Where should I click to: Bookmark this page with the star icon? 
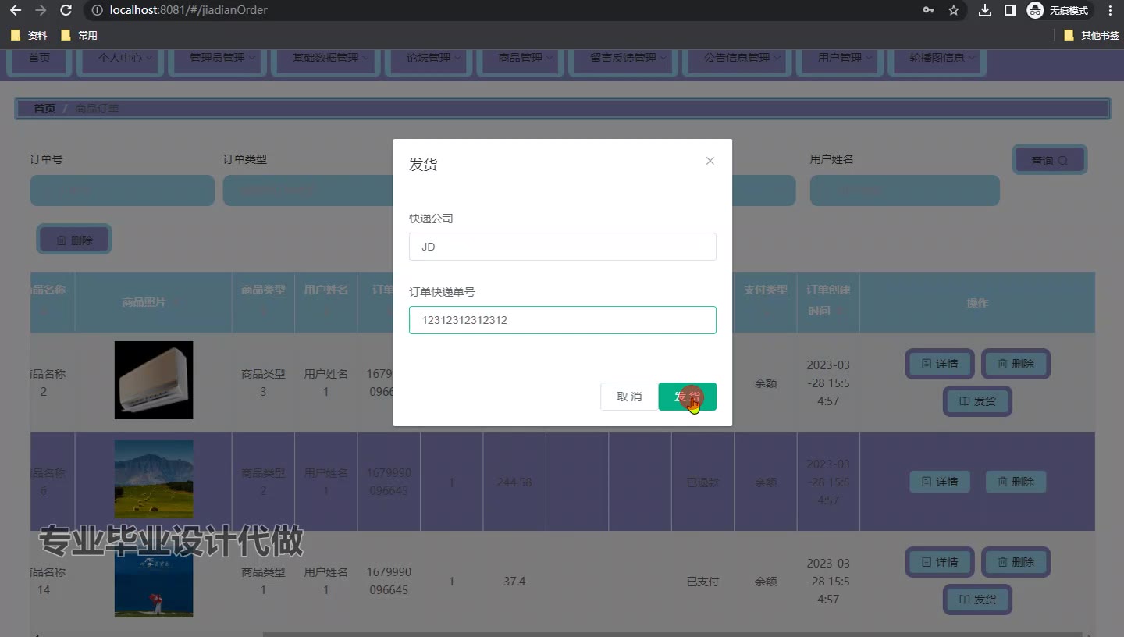pyautogui.click(x=953, y=10)
